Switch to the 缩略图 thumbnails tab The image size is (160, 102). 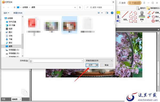click(x=15, y=99)
